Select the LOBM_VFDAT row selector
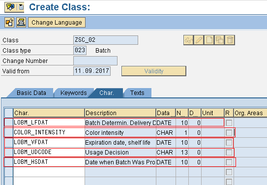Viewport: 267px width, 185px height. tap(9, 142)
